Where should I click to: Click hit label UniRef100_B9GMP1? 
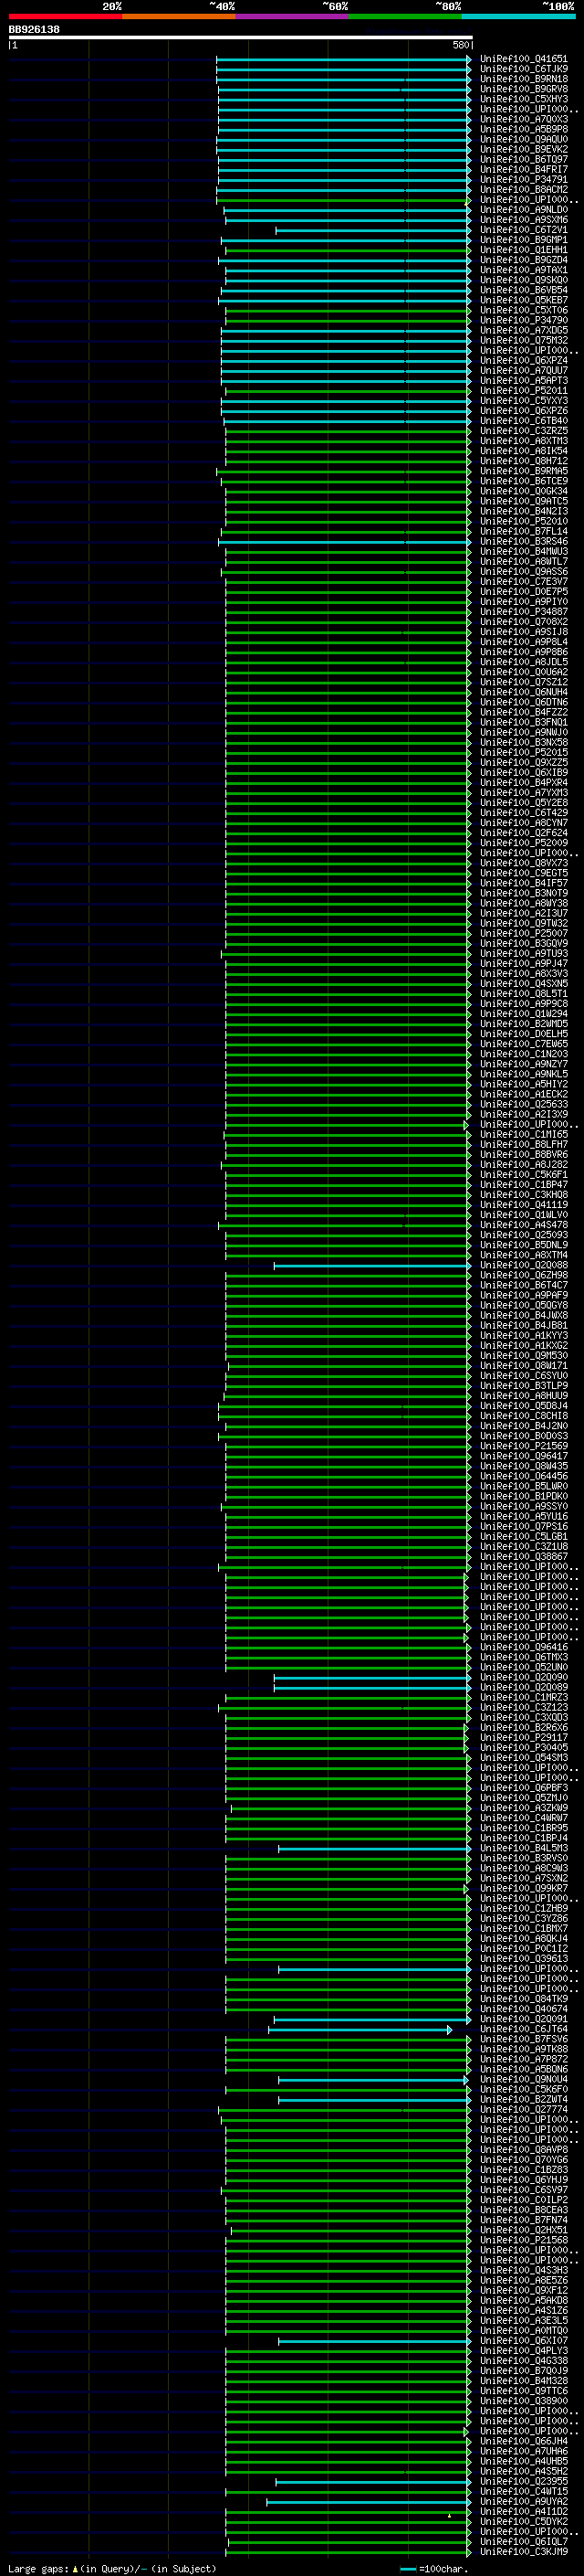pos(523,240)
